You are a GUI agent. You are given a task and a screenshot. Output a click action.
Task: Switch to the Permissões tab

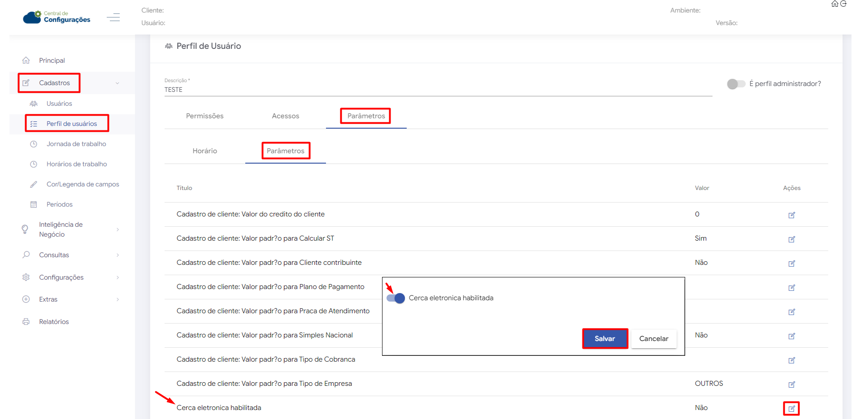pyautogui.click(x=204, y=116)
